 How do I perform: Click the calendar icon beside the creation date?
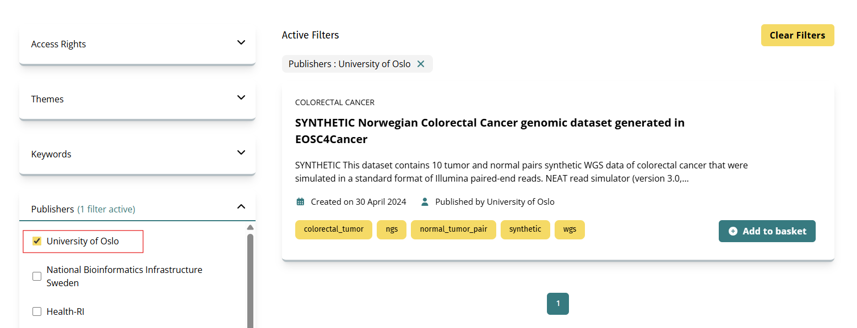tap(300, 201)
